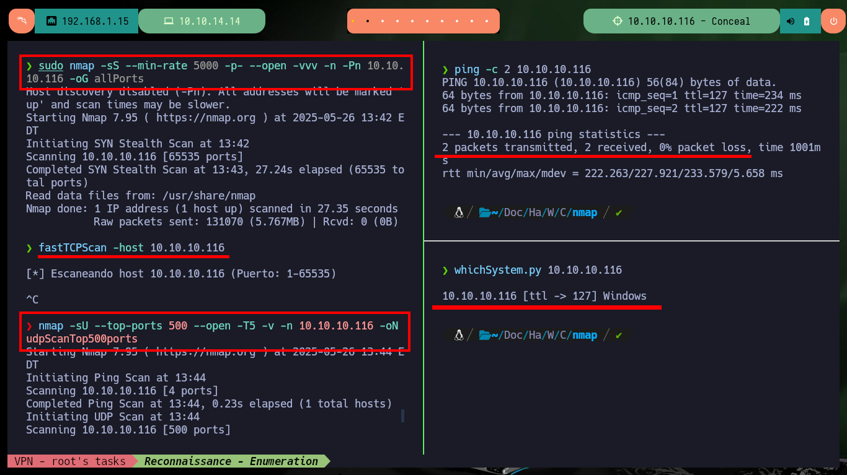
Task: Click the '[ttl -> 127] Windows' result line
Action: click(x=544, y=296)
